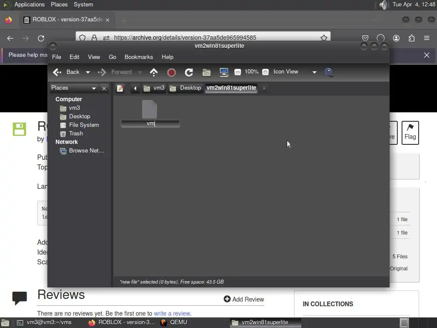Click the vm2win81superlite path button
Screen dimensions: 437x328
[231, 88]
